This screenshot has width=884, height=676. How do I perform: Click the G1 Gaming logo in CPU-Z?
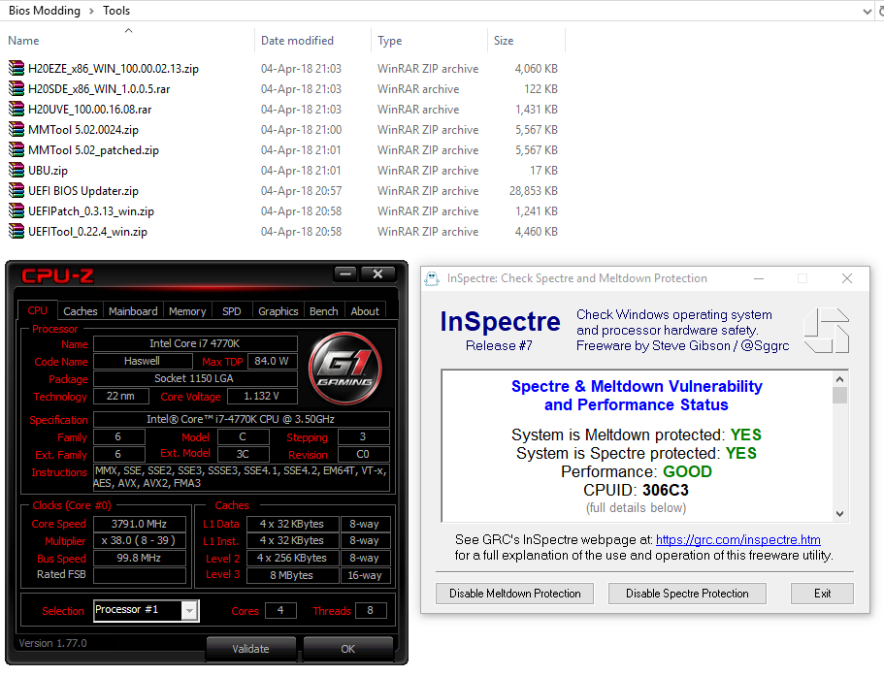345,369
